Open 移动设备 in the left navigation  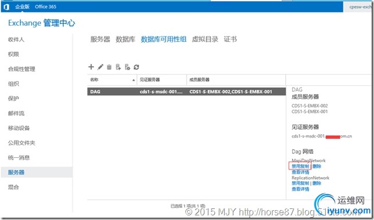click(19, 128)
